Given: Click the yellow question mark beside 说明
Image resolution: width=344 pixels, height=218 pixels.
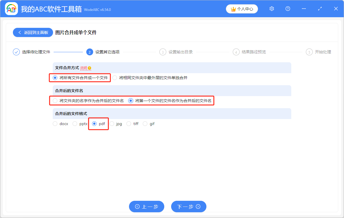Looking at the screenshot, I should pos(90,68).
